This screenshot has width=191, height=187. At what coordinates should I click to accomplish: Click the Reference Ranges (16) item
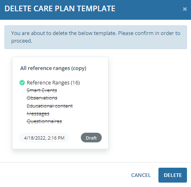point(53,83)
